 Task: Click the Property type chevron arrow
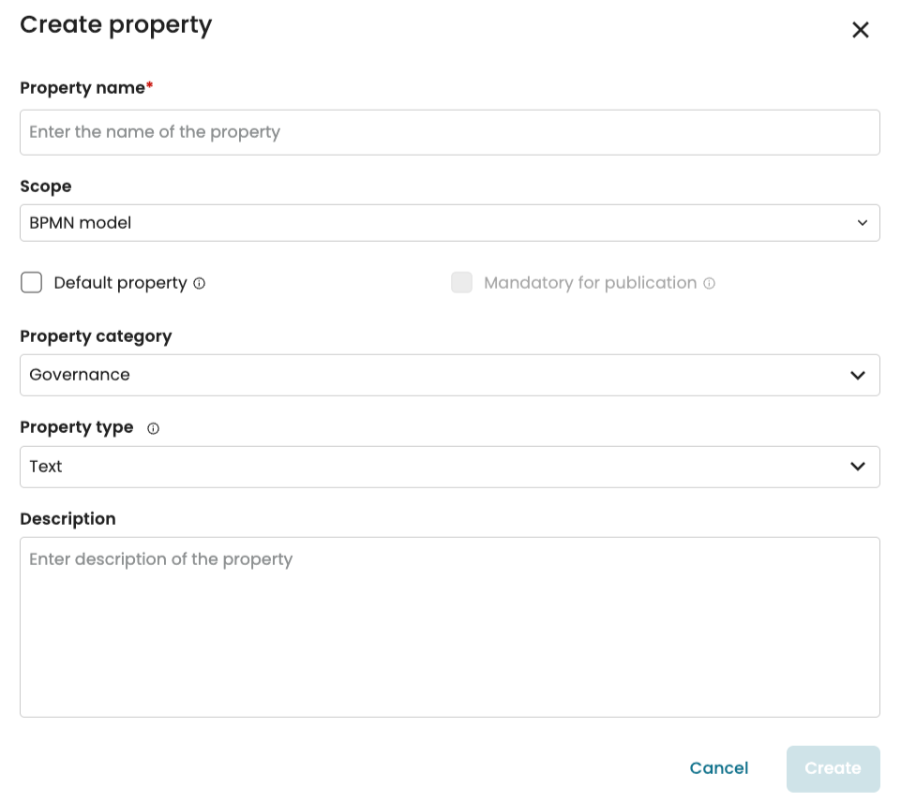pos(857,467)
